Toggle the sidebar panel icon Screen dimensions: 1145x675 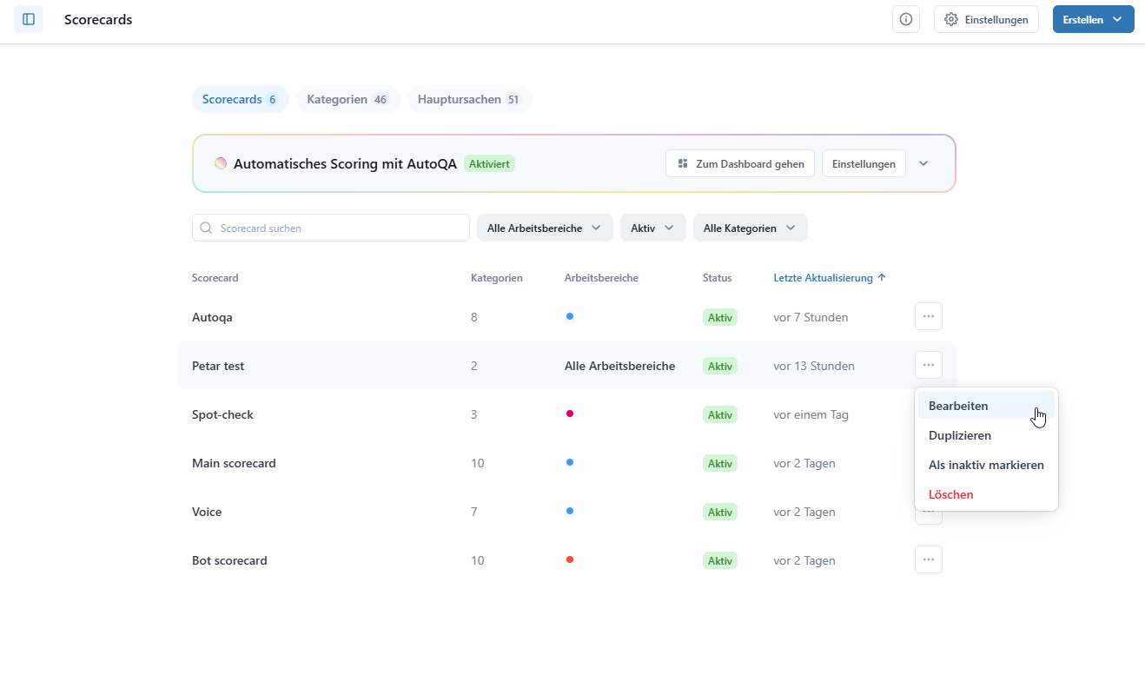click(29, 19)
